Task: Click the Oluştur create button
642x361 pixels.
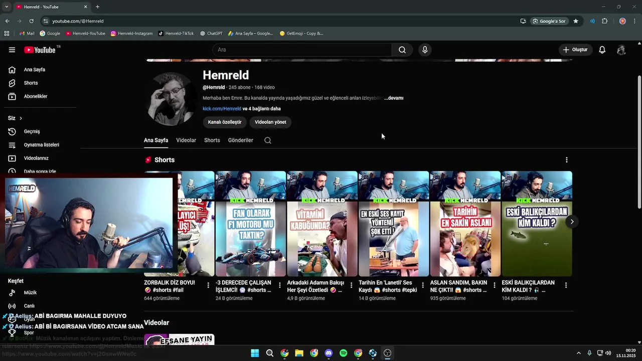Action: click(575, 50)
